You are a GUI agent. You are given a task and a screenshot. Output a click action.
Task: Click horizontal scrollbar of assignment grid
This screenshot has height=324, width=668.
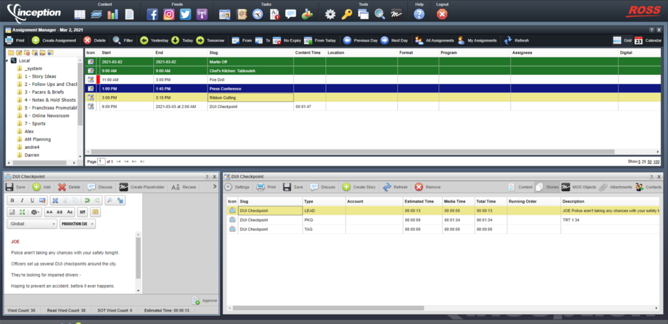353,152
